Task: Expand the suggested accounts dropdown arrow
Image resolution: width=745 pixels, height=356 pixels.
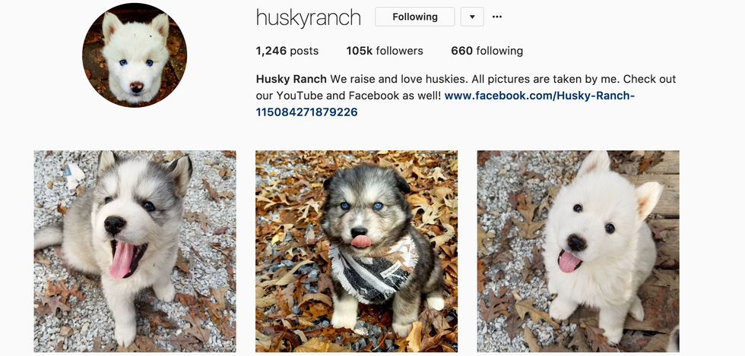Action: (x=472, y=17)
